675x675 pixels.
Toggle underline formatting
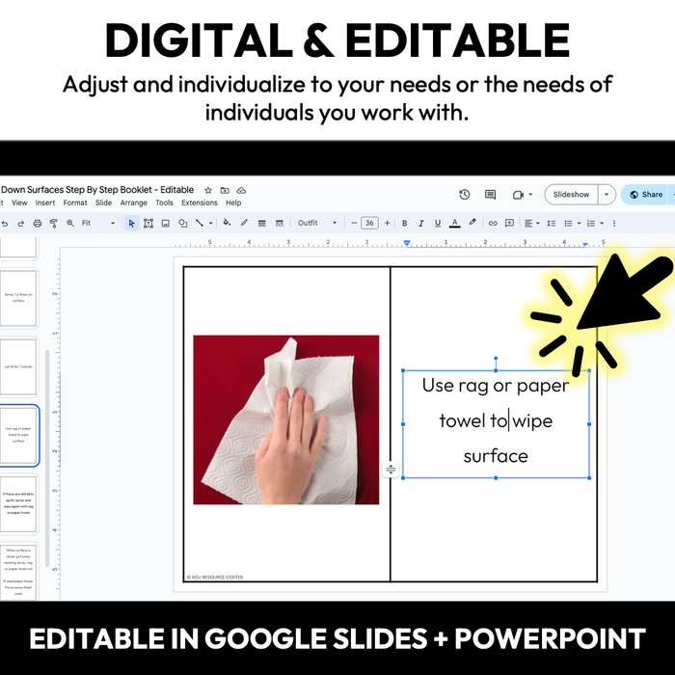pos(438,223)
